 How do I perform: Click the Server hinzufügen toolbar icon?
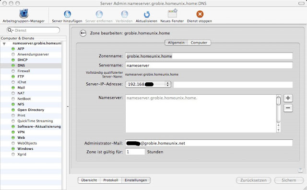coord(67,14)
